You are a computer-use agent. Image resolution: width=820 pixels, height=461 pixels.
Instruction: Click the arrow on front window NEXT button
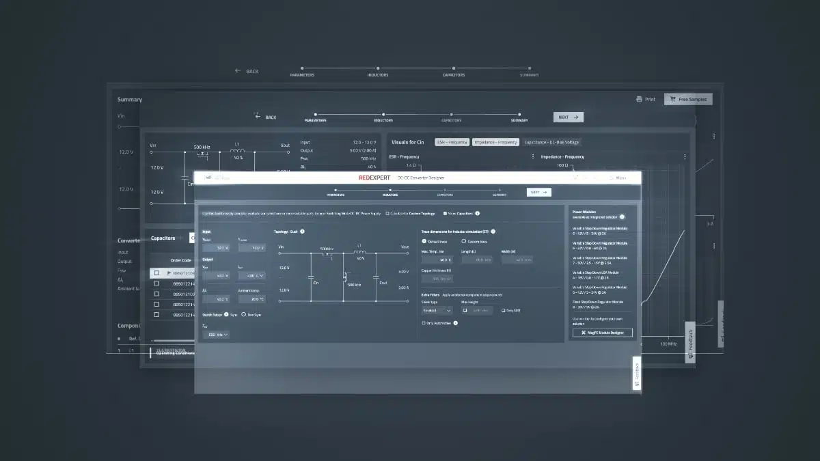(545, 192)
